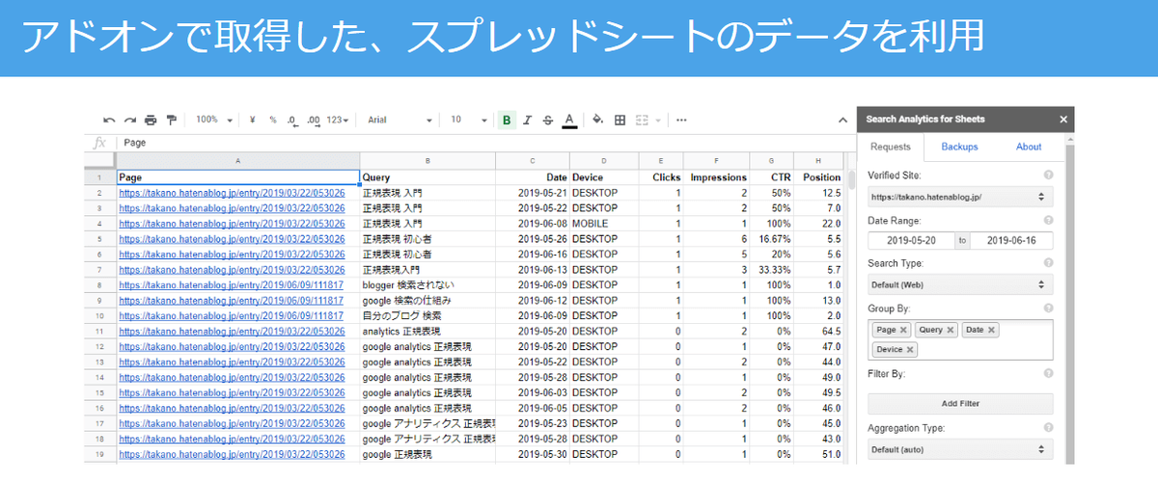Open the borders tool

620,121
